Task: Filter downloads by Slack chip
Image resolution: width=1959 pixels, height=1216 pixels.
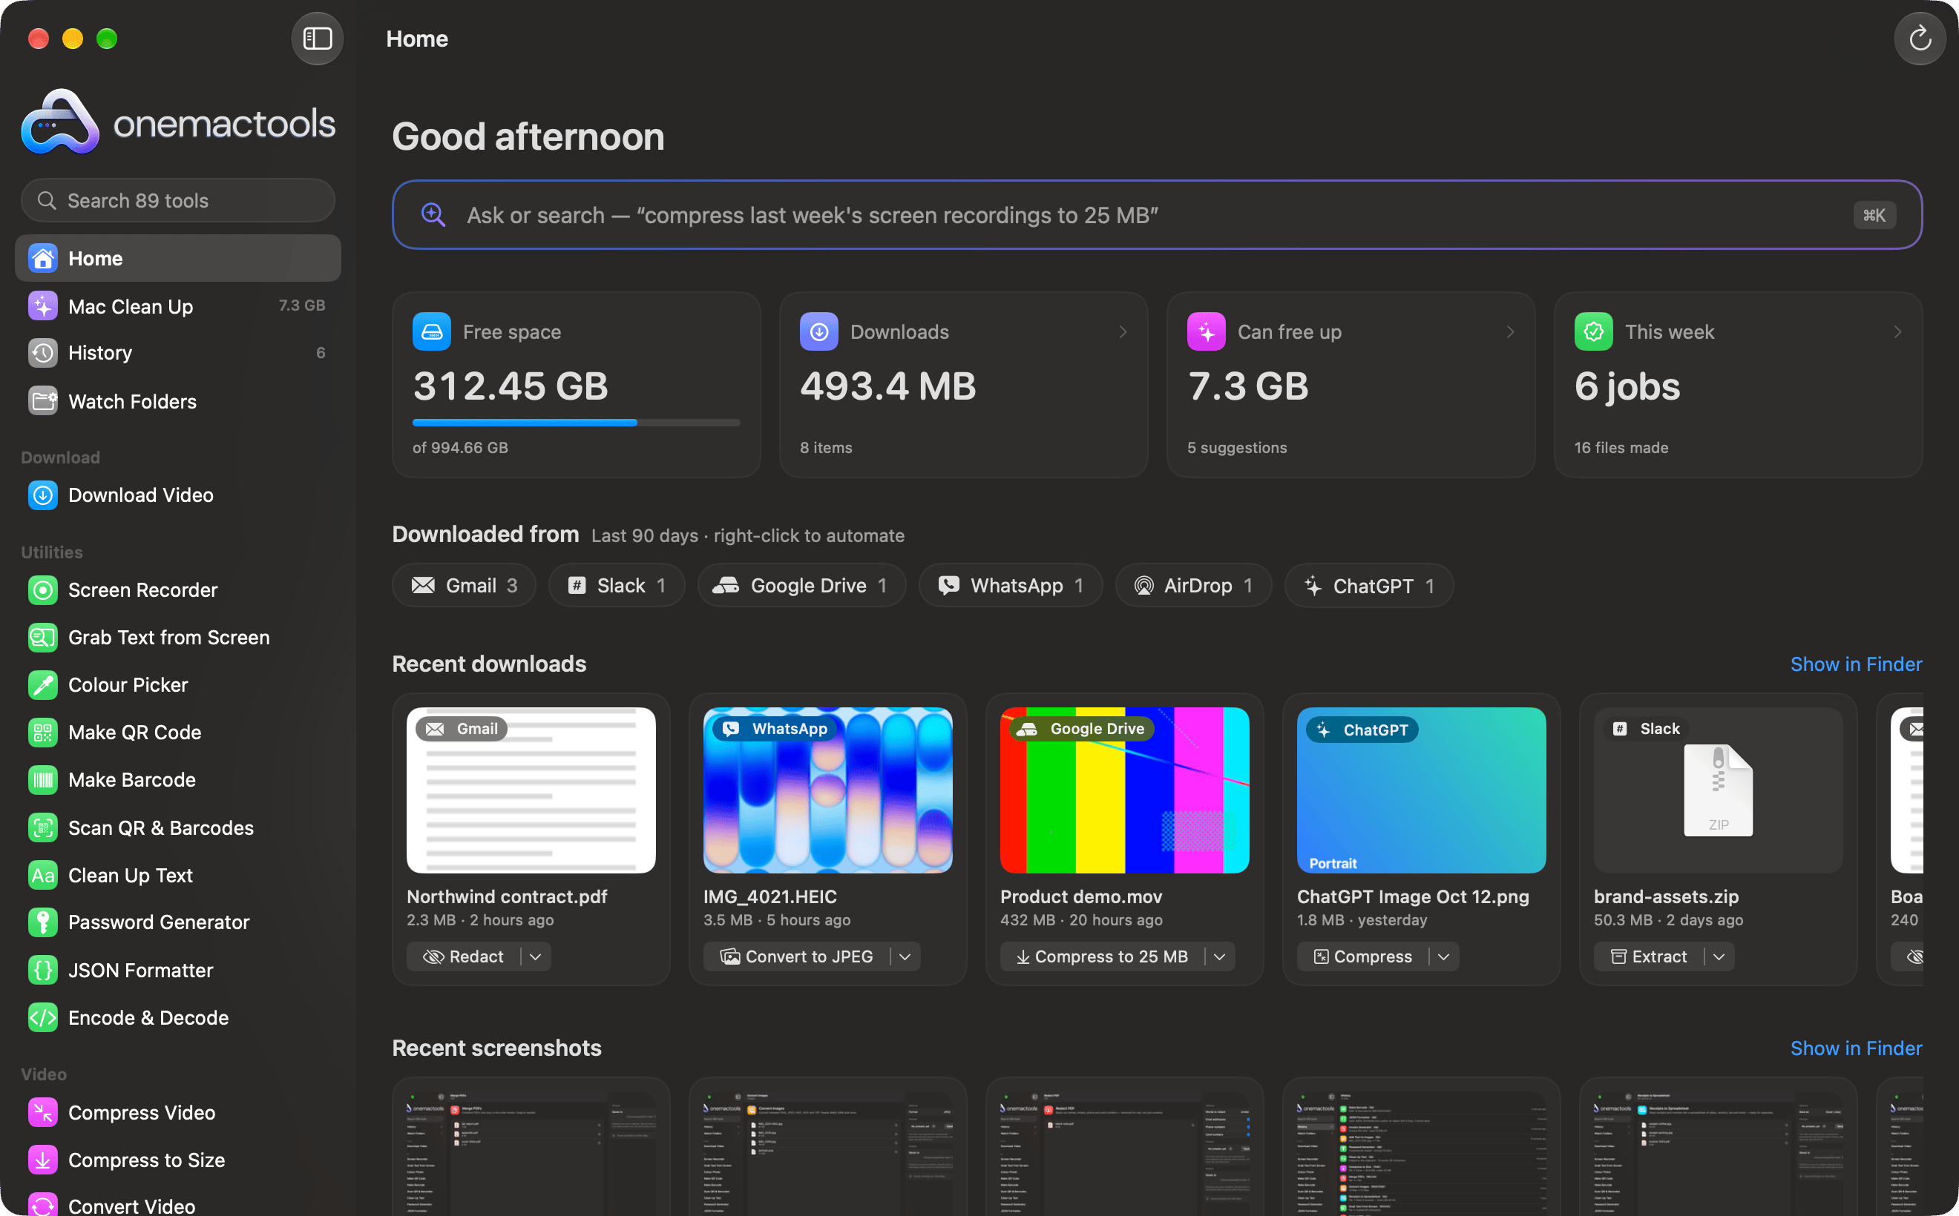Action: tap(617, 586)
